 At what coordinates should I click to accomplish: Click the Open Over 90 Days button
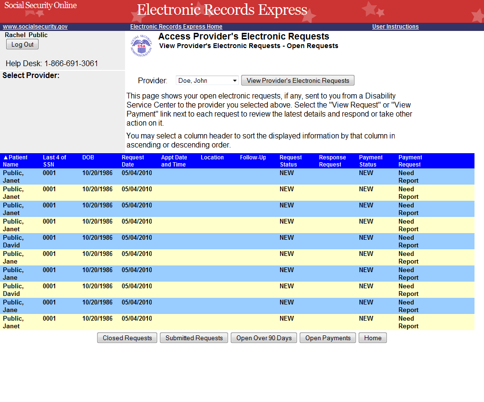point(264,338)
